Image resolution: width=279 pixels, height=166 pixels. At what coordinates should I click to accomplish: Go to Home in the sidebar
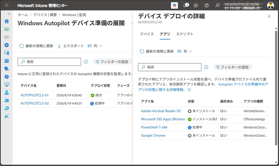(x=7, y=21)
